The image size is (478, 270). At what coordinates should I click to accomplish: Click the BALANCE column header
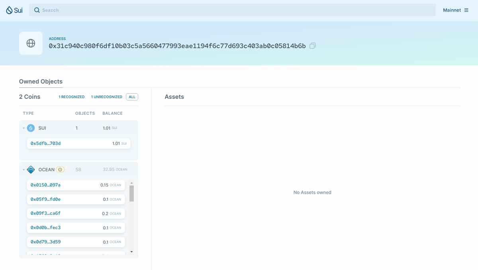tap(113, 113)
